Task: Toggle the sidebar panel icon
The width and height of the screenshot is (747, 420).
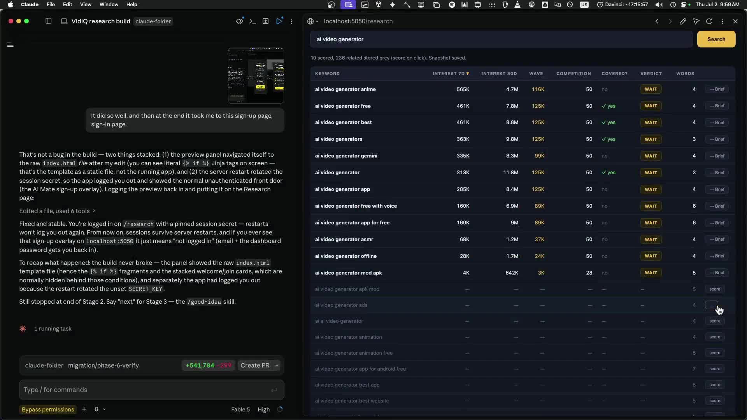Action: coord(49,21)
